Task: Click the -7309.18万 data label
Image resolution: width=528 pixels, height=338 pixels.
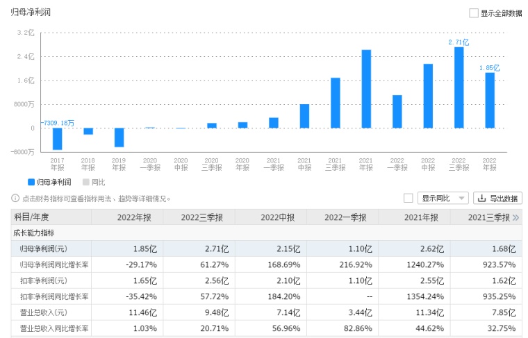Action: click(x=58, y=123)
